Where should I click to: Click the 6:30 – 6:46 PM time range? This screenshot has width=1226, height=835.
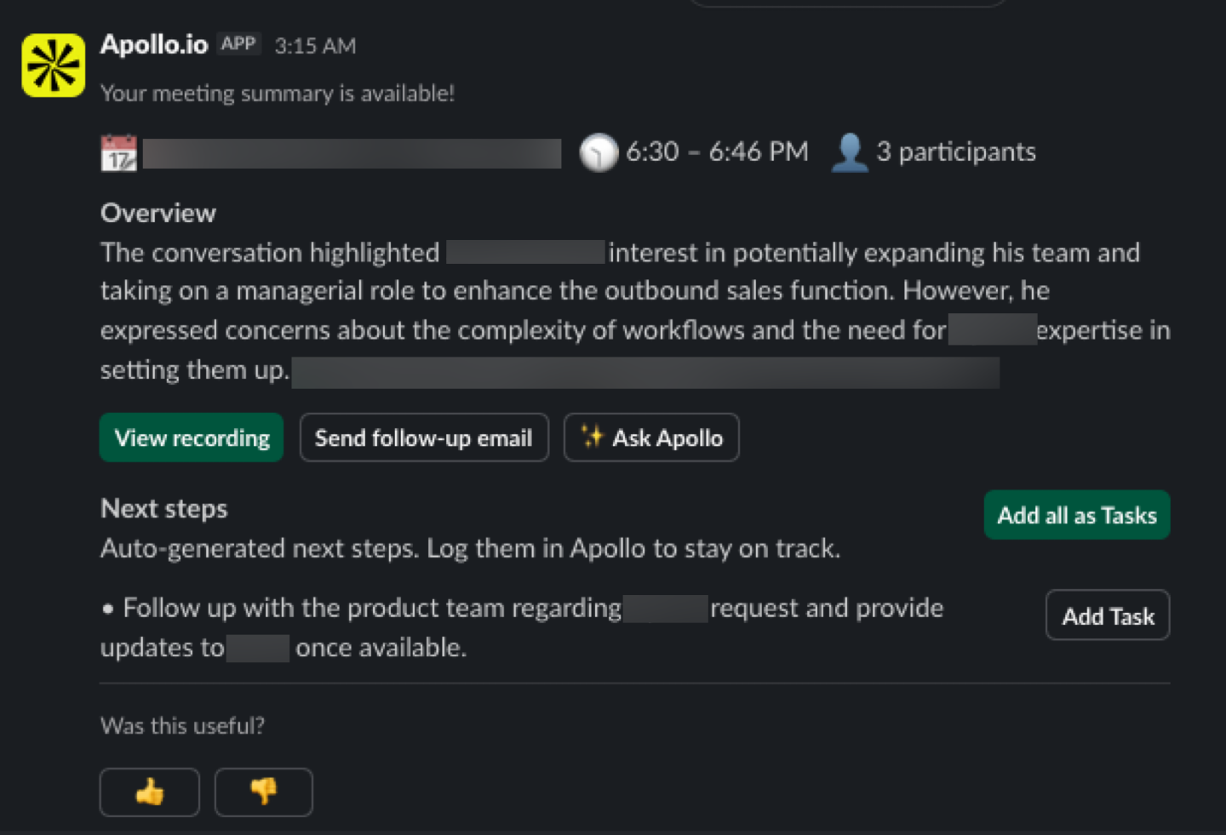717,152
